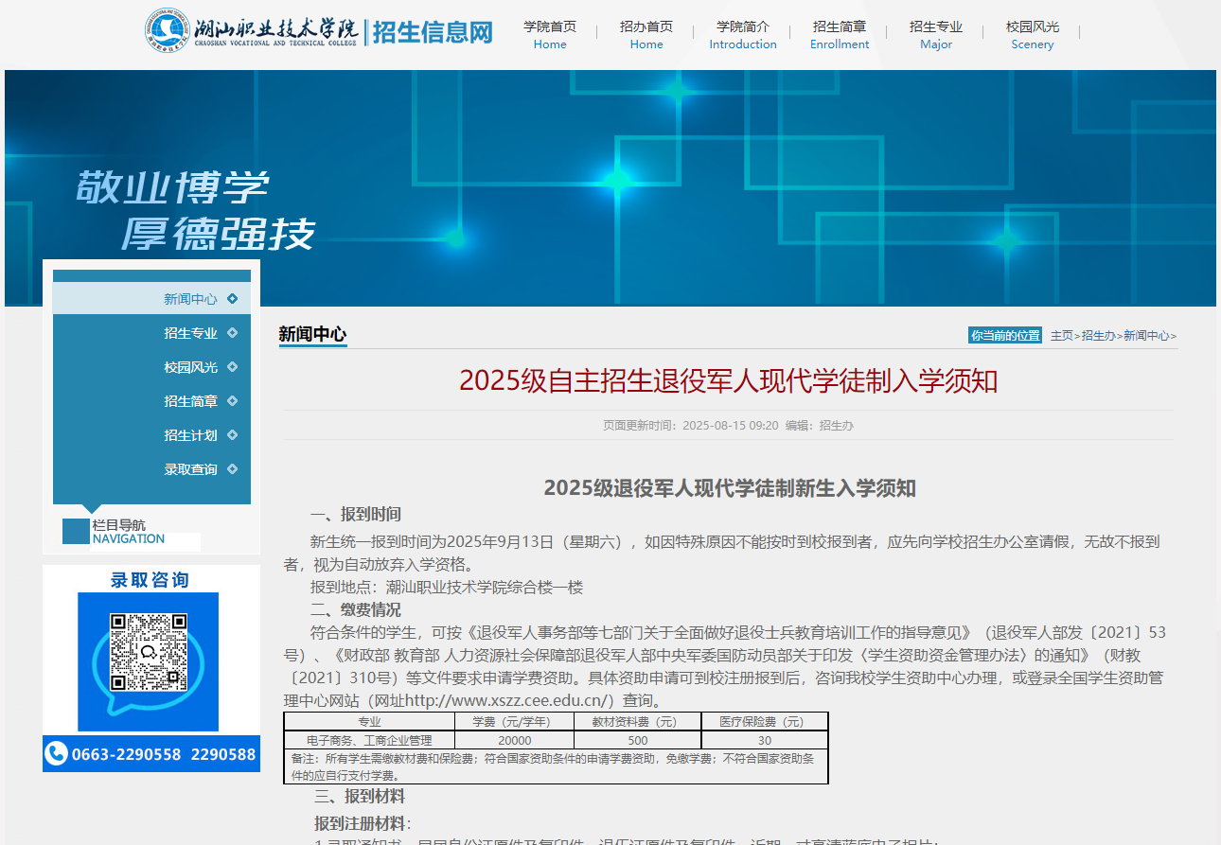
Task: Select the 校园风光 Scenery tab
Action: coord(1033,35)
